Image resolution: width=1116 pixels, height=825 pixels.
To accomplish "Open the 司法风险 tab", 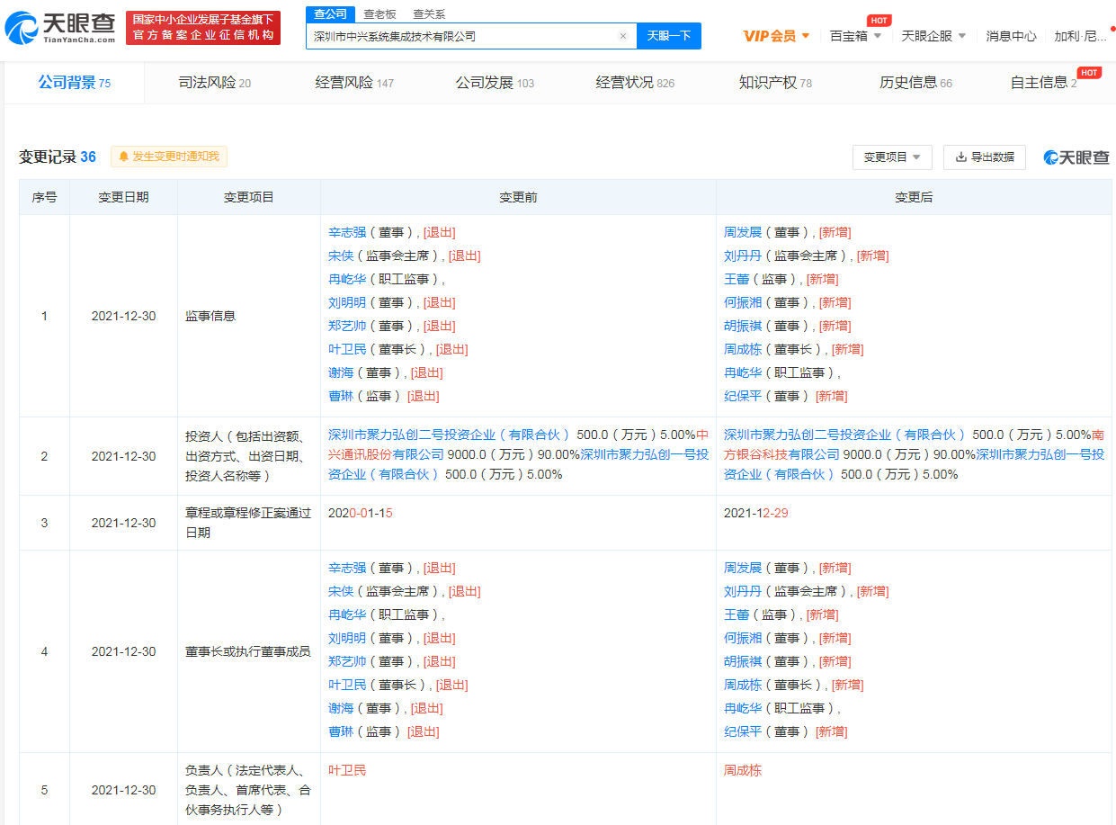I will click(215, 83).
